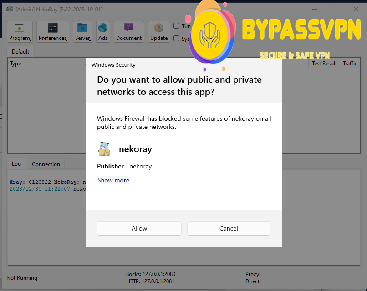Screen dimensions: 367x291
Task: Click the Update toolbar icon
Action: [159, 28]
